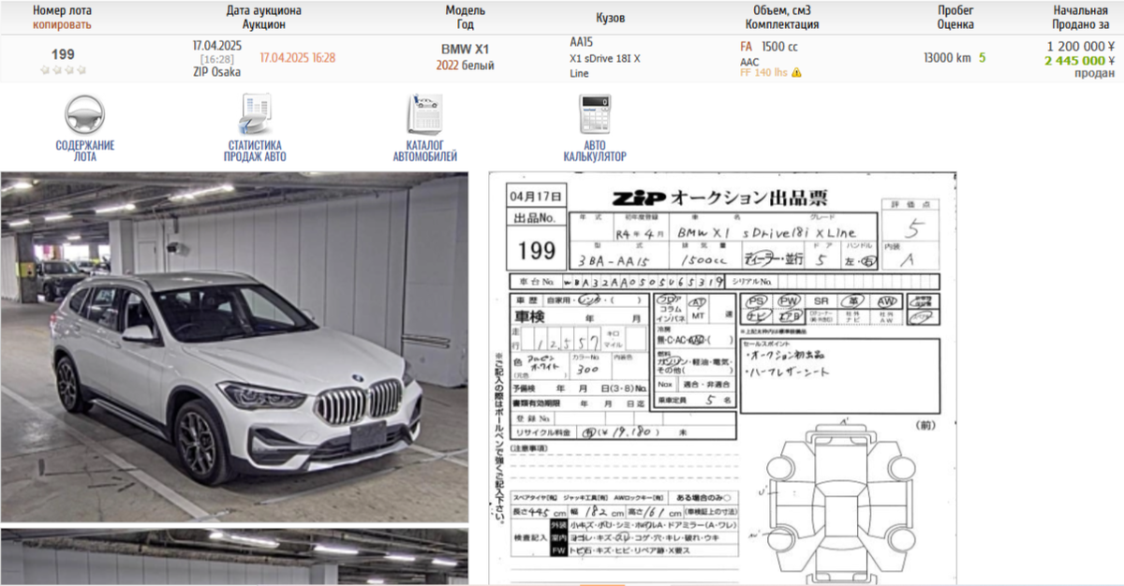
Task: Open the Авто калькулятор calculator icon
Action: click(594, 116)
